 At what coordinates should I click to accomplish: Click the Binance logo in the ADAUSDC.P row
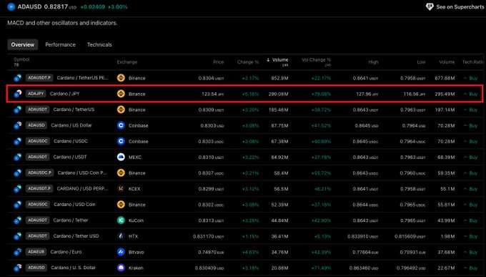coord(121,172)
